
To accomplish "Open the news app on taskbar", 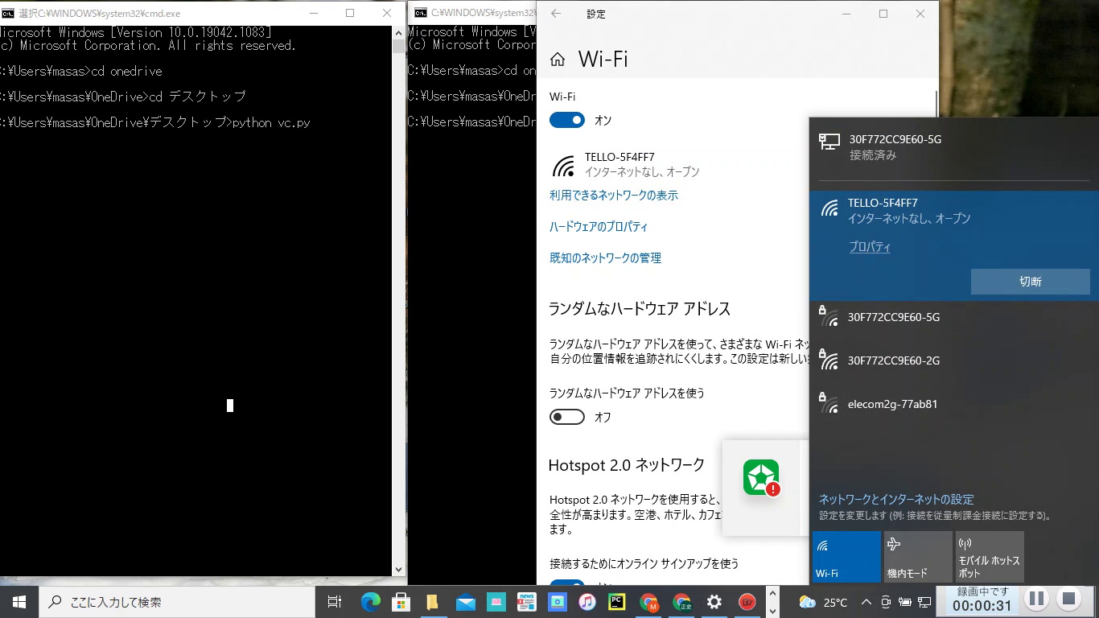I will [x=527, y=602].
